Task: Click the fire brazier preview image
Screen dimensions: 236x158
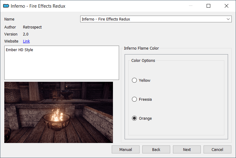Action: [x=58, y=112]
